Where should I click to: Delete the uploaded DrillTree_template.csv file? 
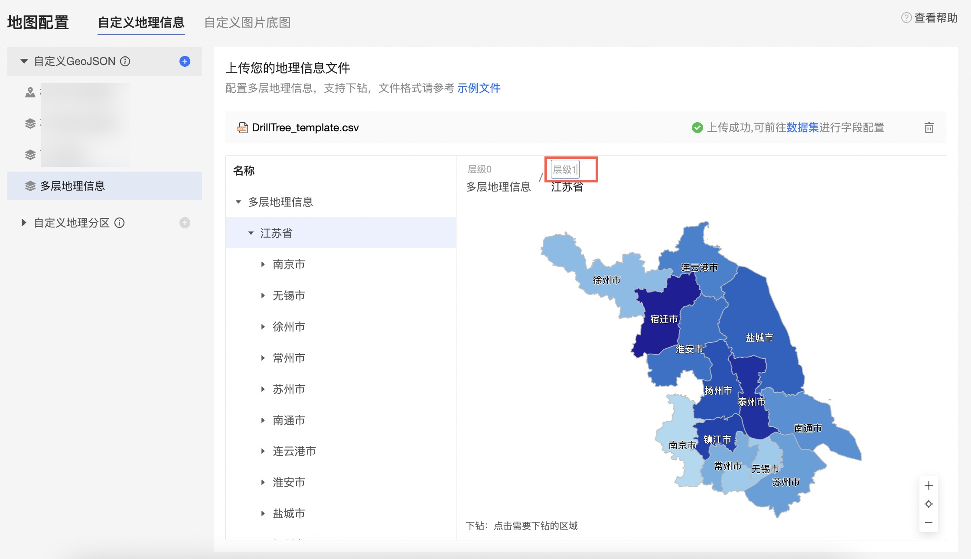[x=929, y=128]
